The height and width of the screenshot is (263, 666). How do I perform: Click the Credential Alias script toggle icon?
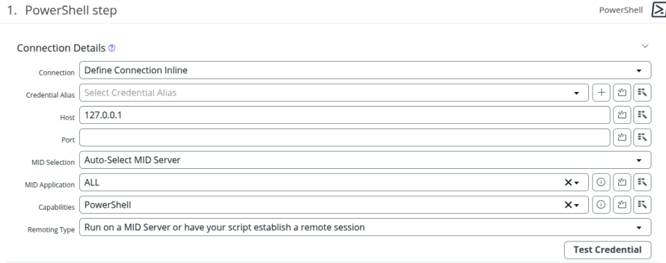[x=622, y=93]
